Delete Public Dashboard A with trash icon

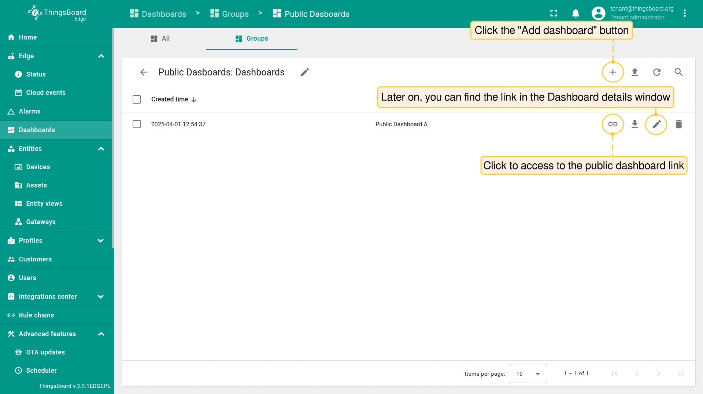(x=678, y=124)
